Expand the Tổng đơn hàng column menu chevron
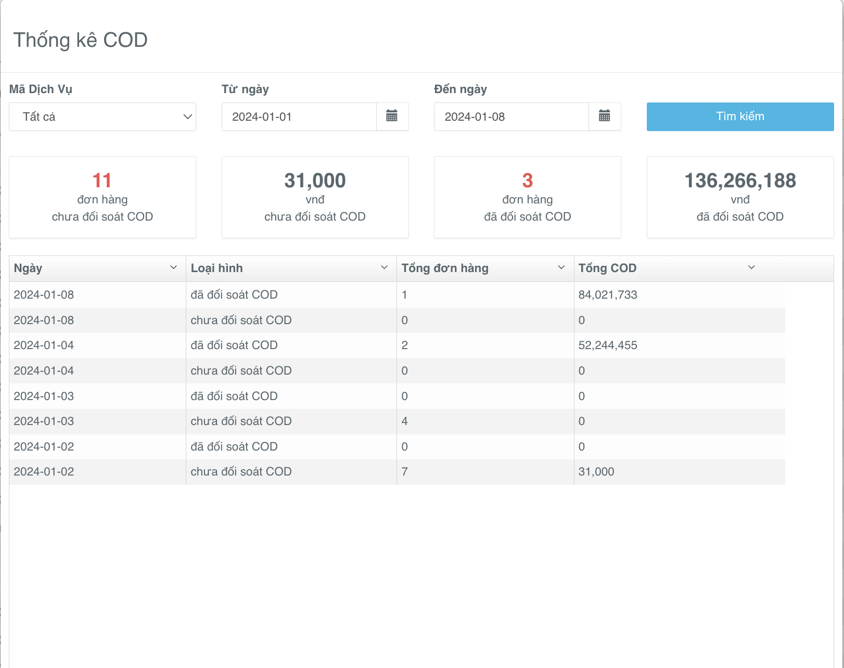 point(561,267)
